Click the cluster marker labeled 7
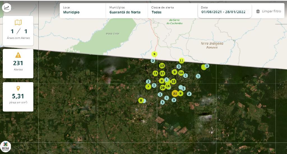The height and width of the screenshot is (154, 287). pos(148,87)
